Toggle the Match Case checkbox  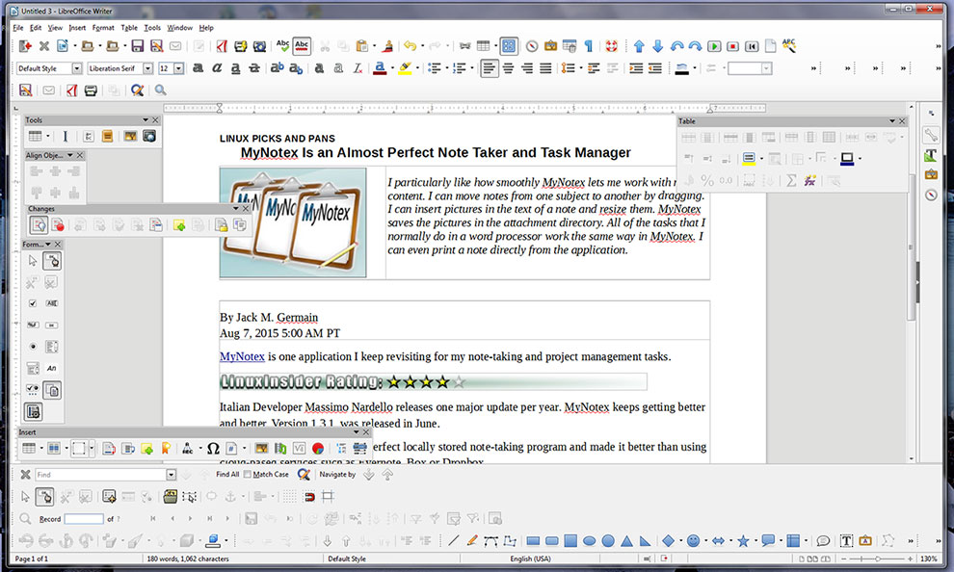pyautogui.click(x=247, y=474)
